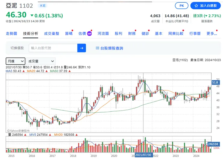Open the 股利 tab
The width and height of the screenshot is (223, 161).
pos(118,34)
